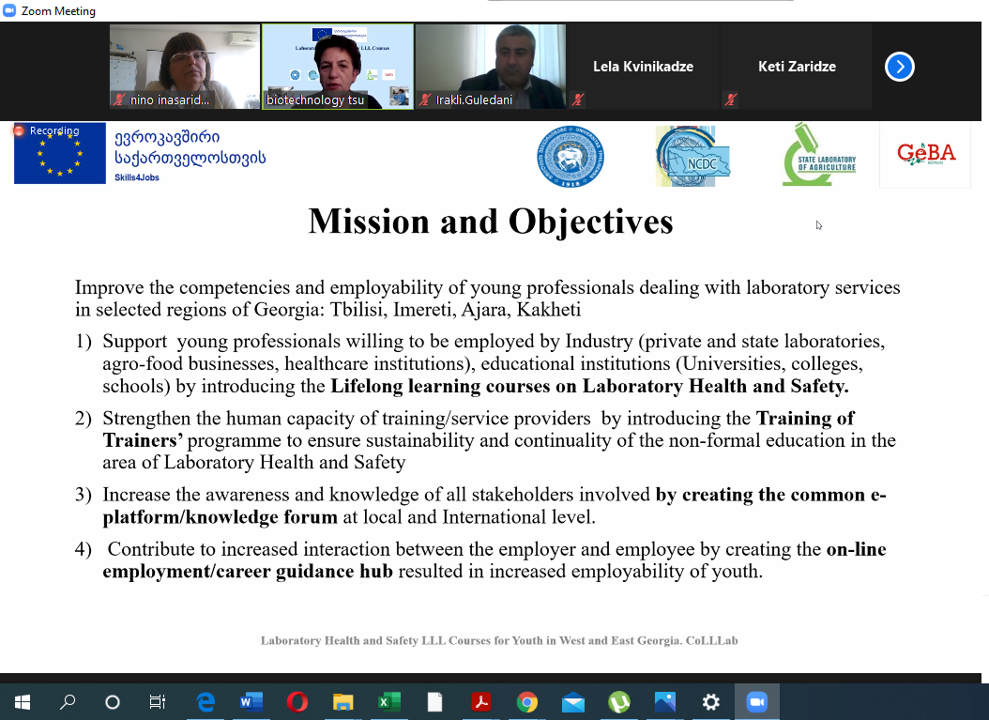Screen dimensions: 989x720
Task: Open Task View in taskbar
Action: 157,702
